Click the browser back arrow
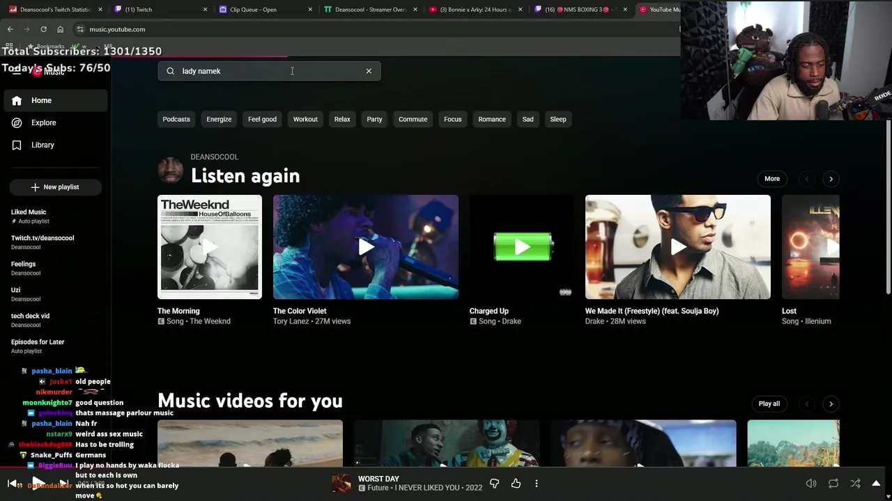The width and height of the screenshot is (892, 501). pos(10,29)
